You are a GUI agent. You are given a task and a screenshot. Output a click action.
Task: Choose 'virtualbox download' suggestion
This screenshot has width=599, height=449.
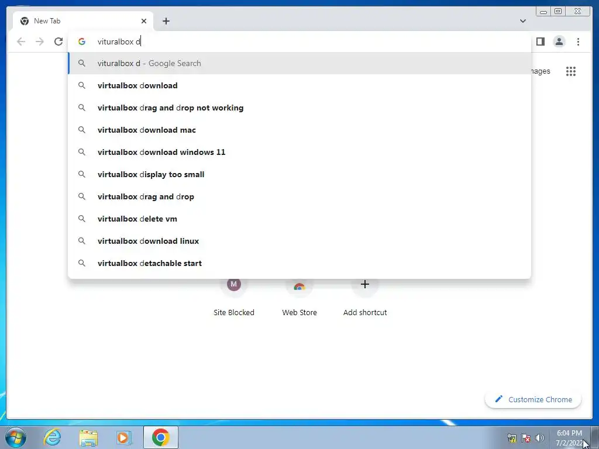click(299, 85)
